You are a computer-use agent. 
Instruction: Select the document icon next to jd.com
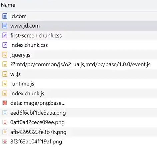pyautogui.click(x=5, y=16)
